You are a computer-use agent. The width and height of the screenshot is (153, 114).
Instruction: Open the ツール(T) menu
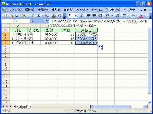click(x=82, y=10)
